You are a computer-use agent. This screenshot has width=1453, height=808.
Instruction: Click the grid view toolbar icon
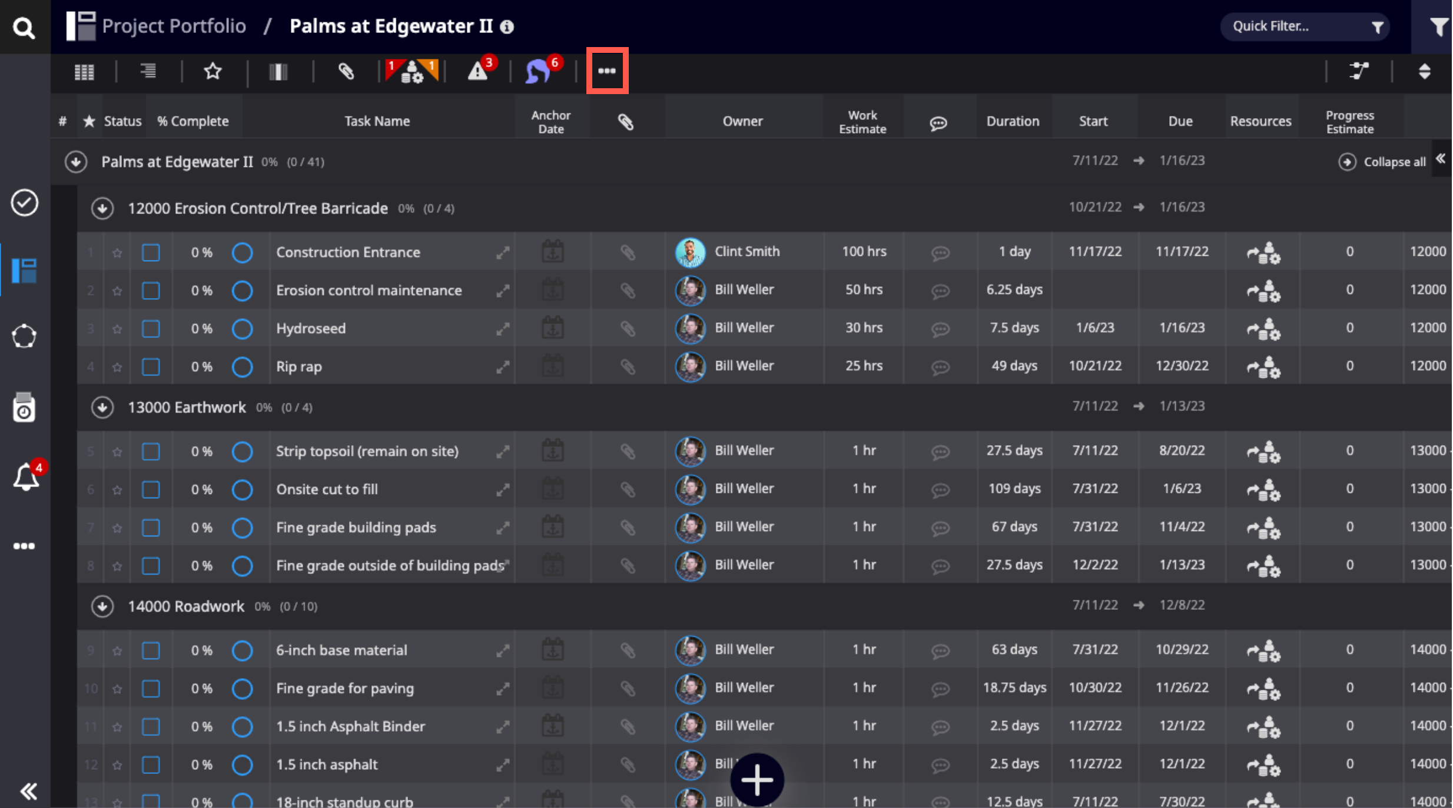pos(84,72)
